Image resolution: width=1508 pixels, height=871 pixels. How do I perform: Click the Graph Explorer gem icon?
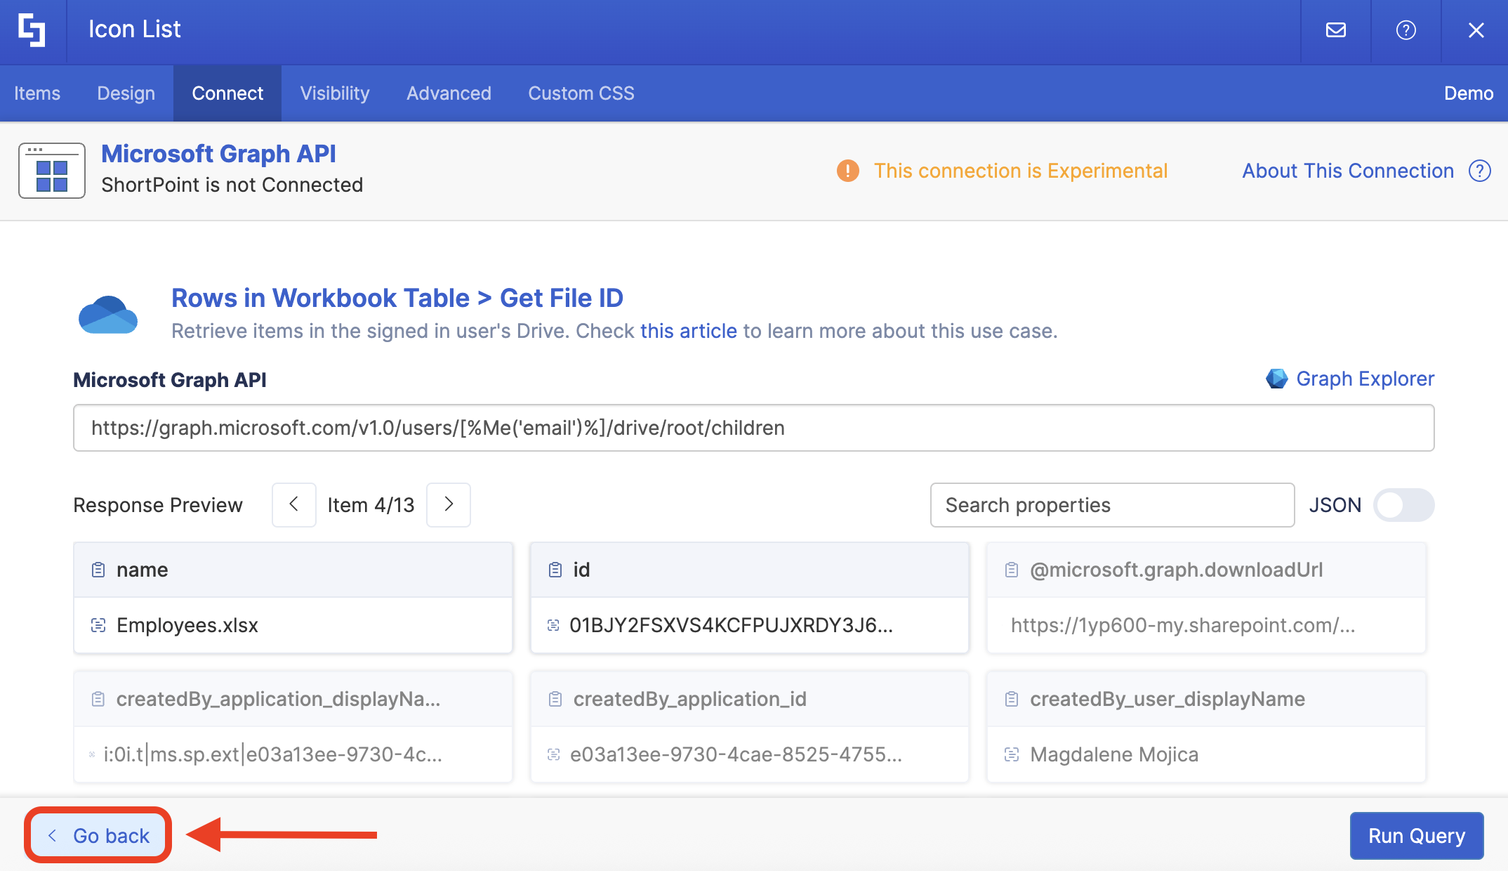tap(1276, 379)
